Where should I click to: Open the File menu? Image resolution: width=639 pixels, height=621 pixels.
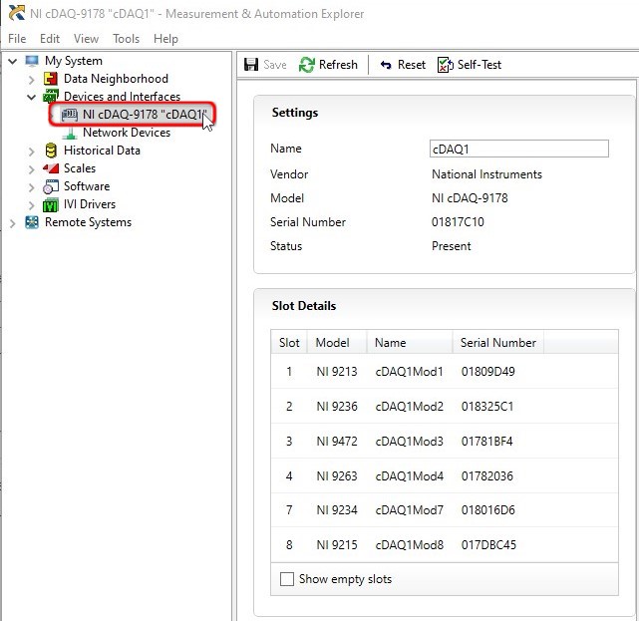point(17,39)
